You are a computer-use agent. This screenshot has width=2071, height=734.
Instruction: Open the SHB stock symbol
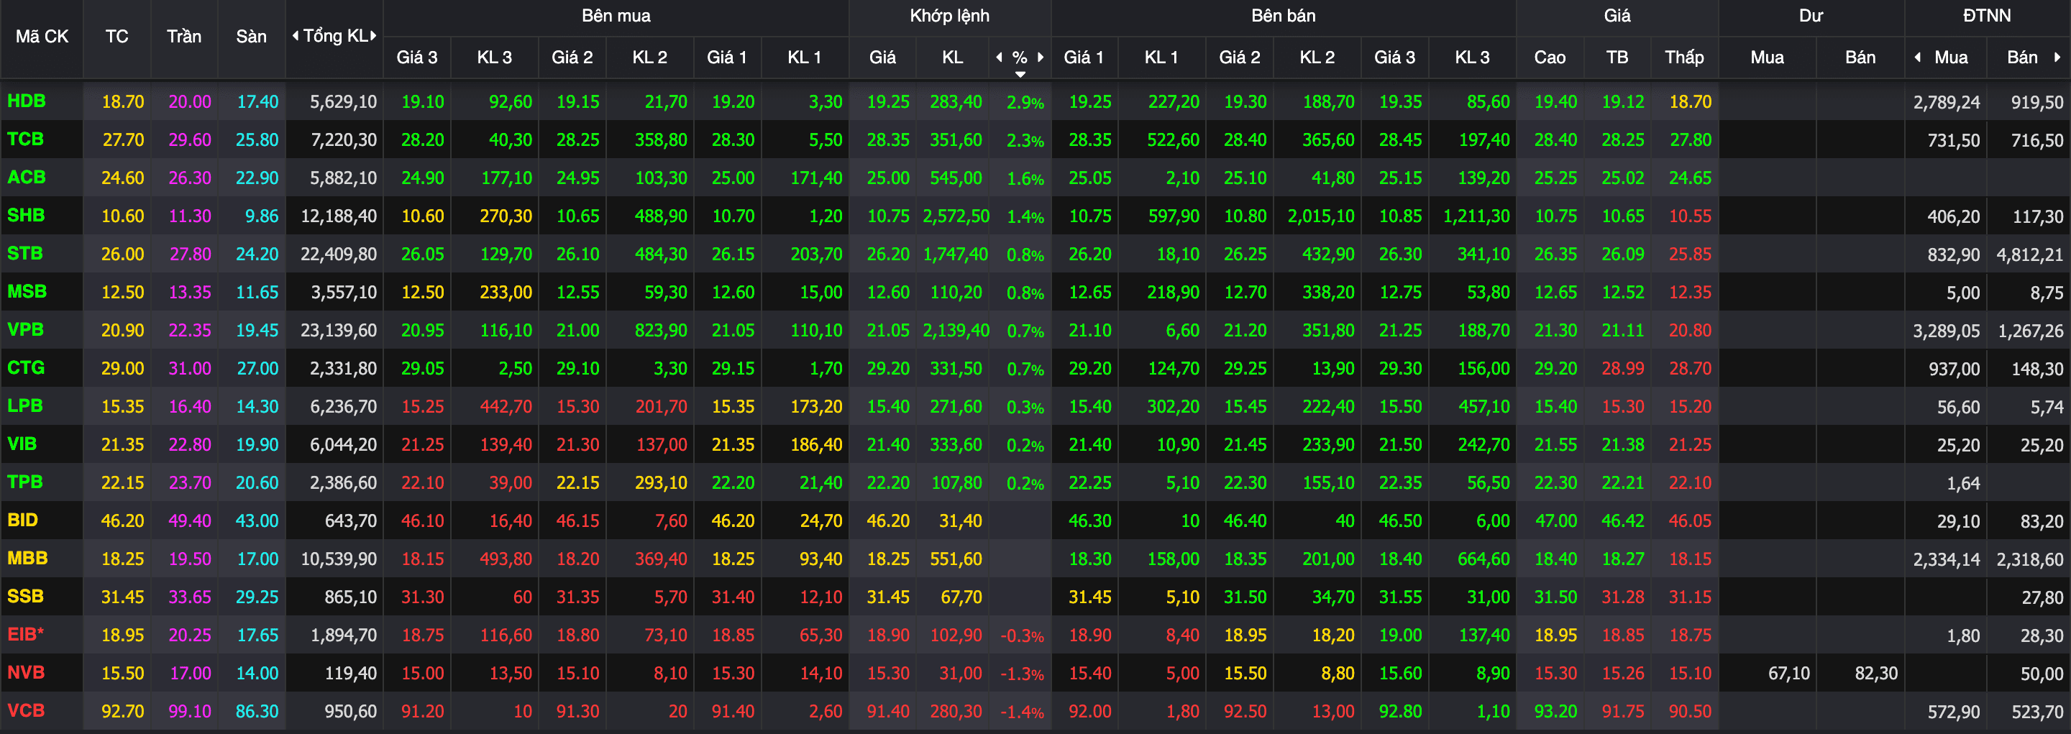click(x=26, y=216)
